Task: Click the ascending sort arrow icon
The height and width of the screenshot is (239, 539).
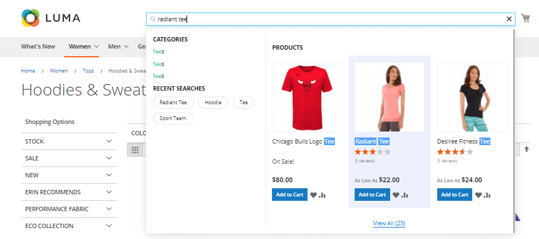Action: pos(526,149)
